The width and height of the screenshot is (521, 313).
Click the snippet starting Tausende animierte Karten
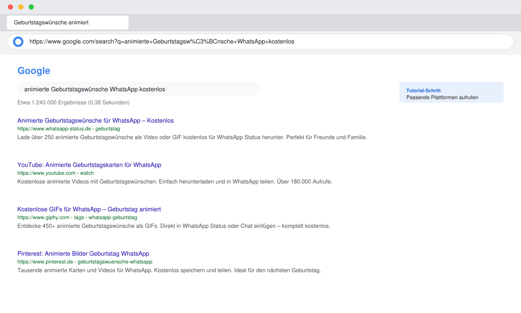click(169, 270)
